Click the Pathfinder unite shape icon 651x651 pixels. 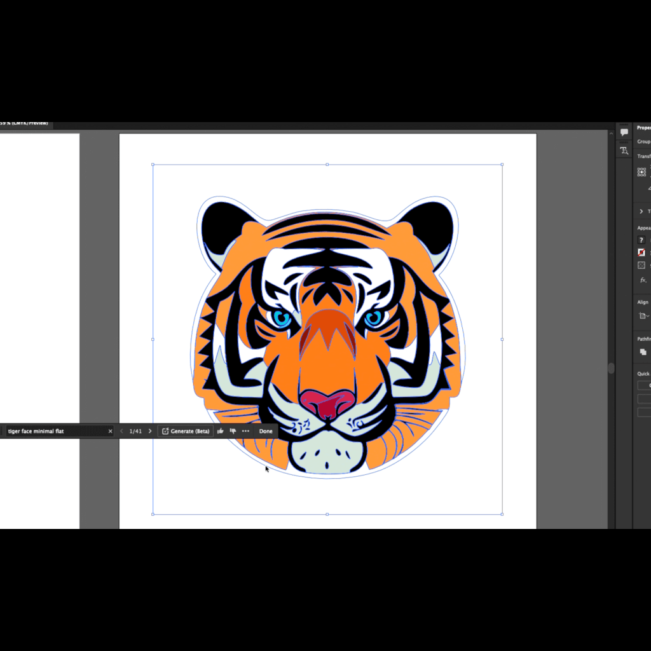[643, 352]
